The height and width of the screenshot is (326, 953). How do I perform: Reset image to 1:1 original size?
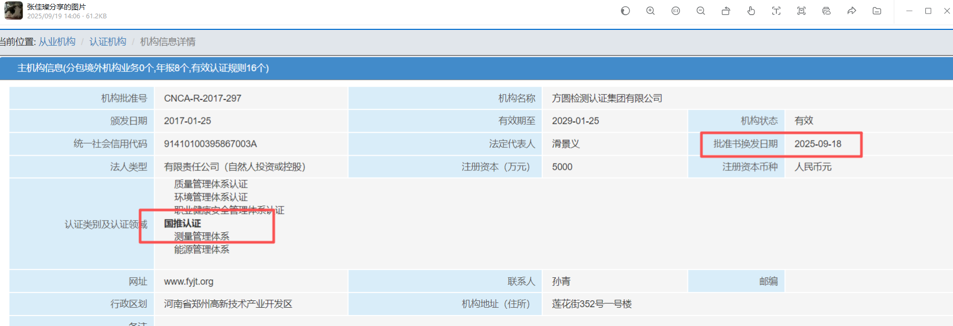[x=675, y=11]
